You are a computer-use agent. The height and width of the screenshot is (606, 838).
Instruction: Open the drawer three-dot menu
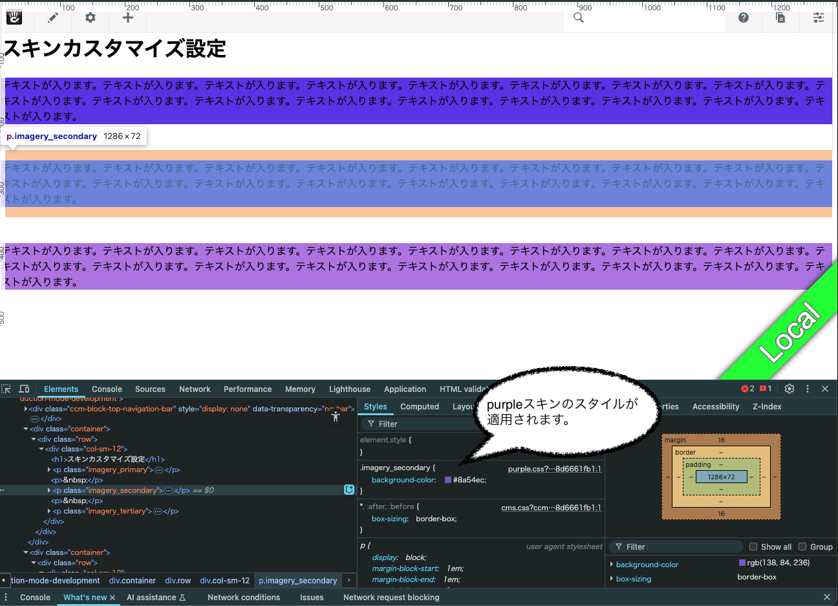click(x=6, y=597)
